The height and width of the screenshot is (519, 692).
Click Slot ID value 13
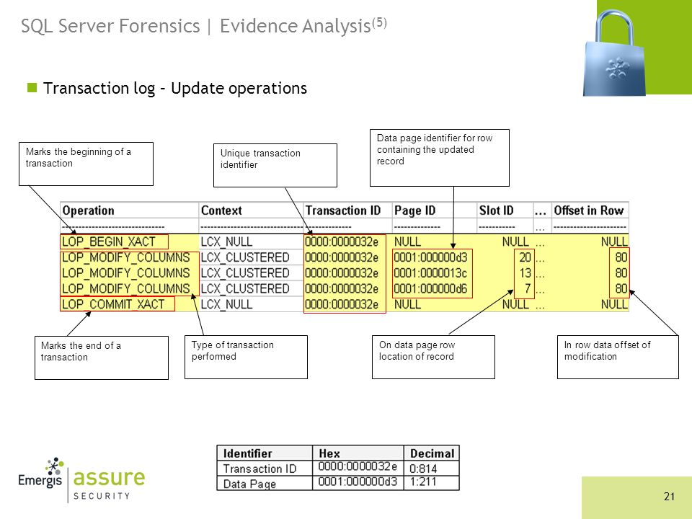click(525, 272)
